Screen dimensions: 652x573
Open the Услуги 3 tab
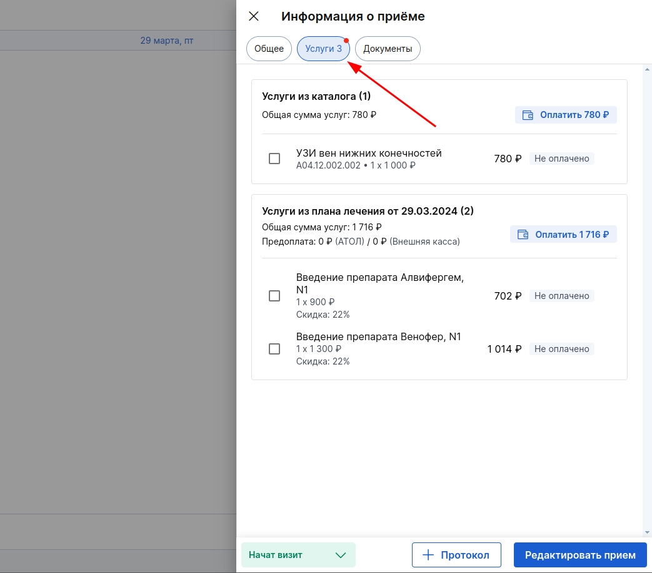coord(324,49)
